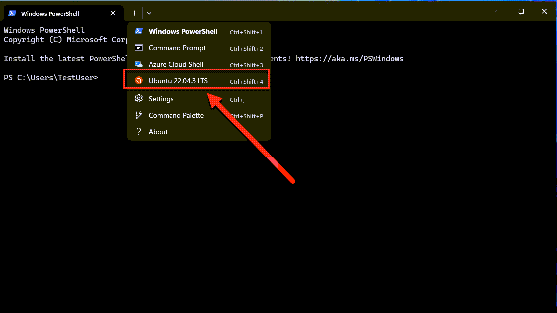Click the Ctrl+Shift+1 shortcut label
Viewport: 557px width, 313px height.
[246, 32]
